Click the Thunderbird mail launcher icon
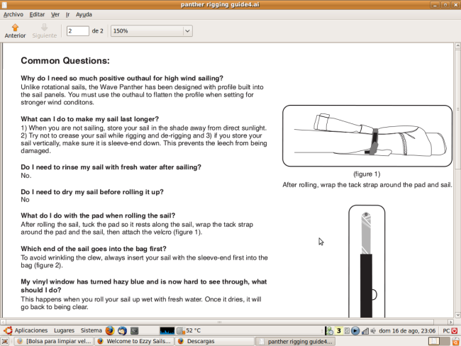 (122, 330)
